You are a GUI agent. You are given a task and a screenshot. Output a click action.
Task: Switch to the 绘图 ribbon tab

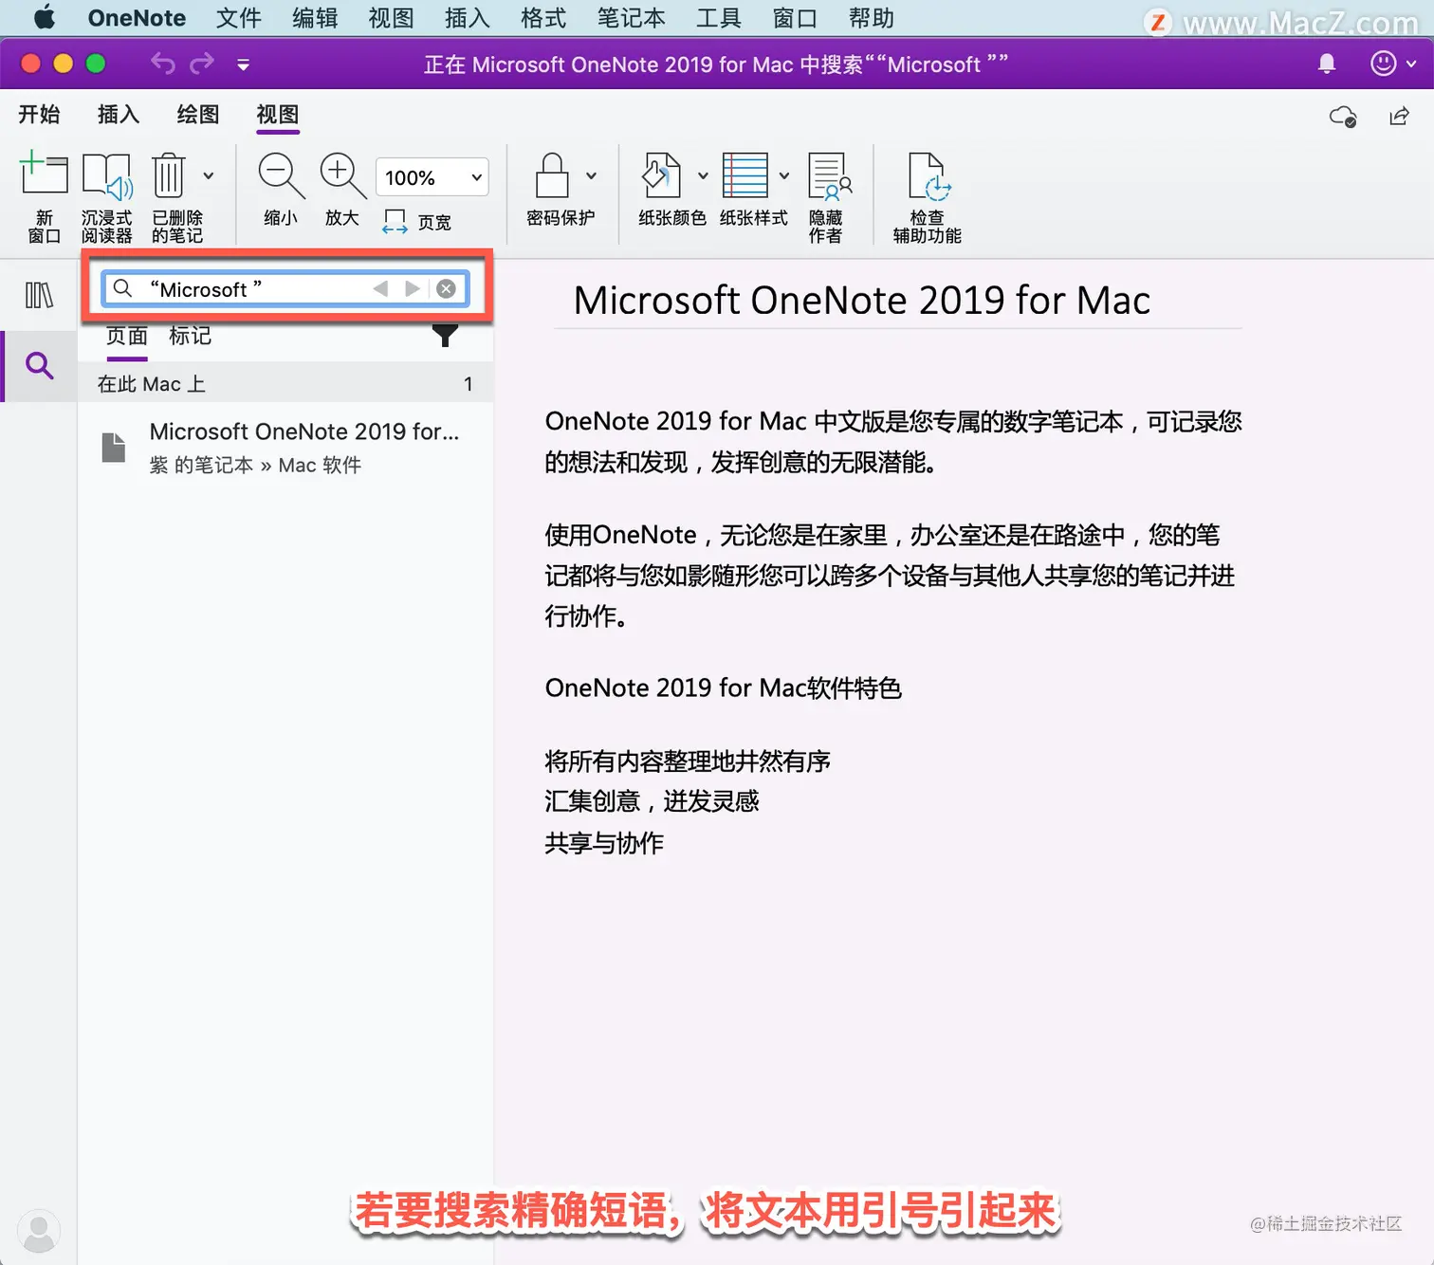(x=198, y=115)
